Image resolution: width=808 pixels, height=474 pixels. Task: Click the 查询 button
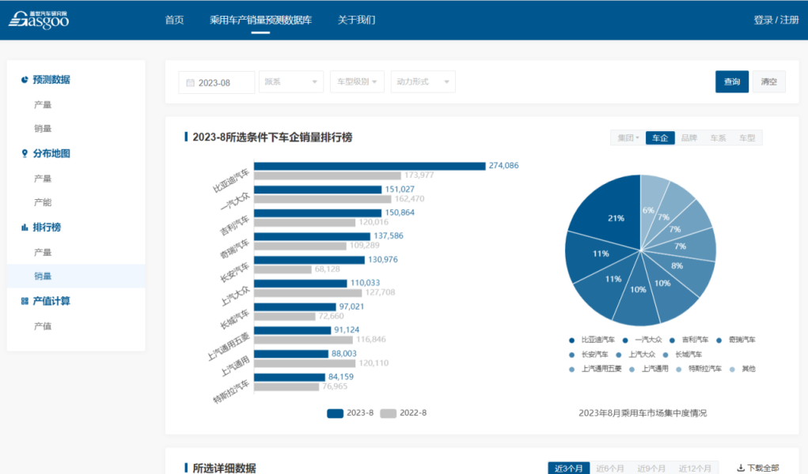coord(732,82)
